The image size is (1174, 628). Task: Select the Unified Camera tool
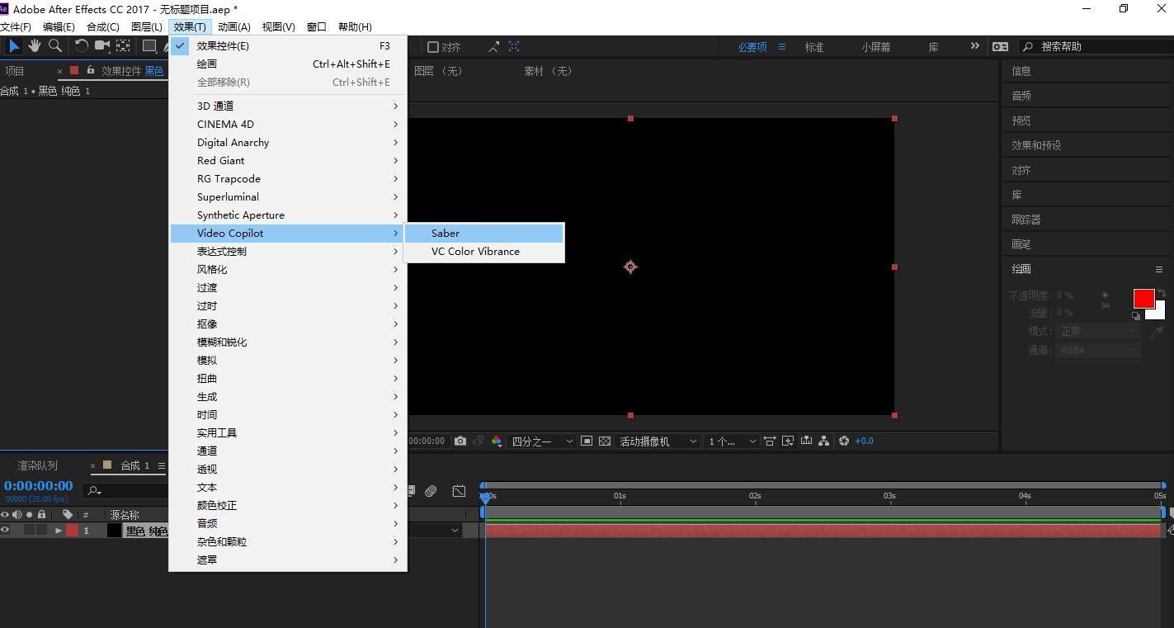101,46
